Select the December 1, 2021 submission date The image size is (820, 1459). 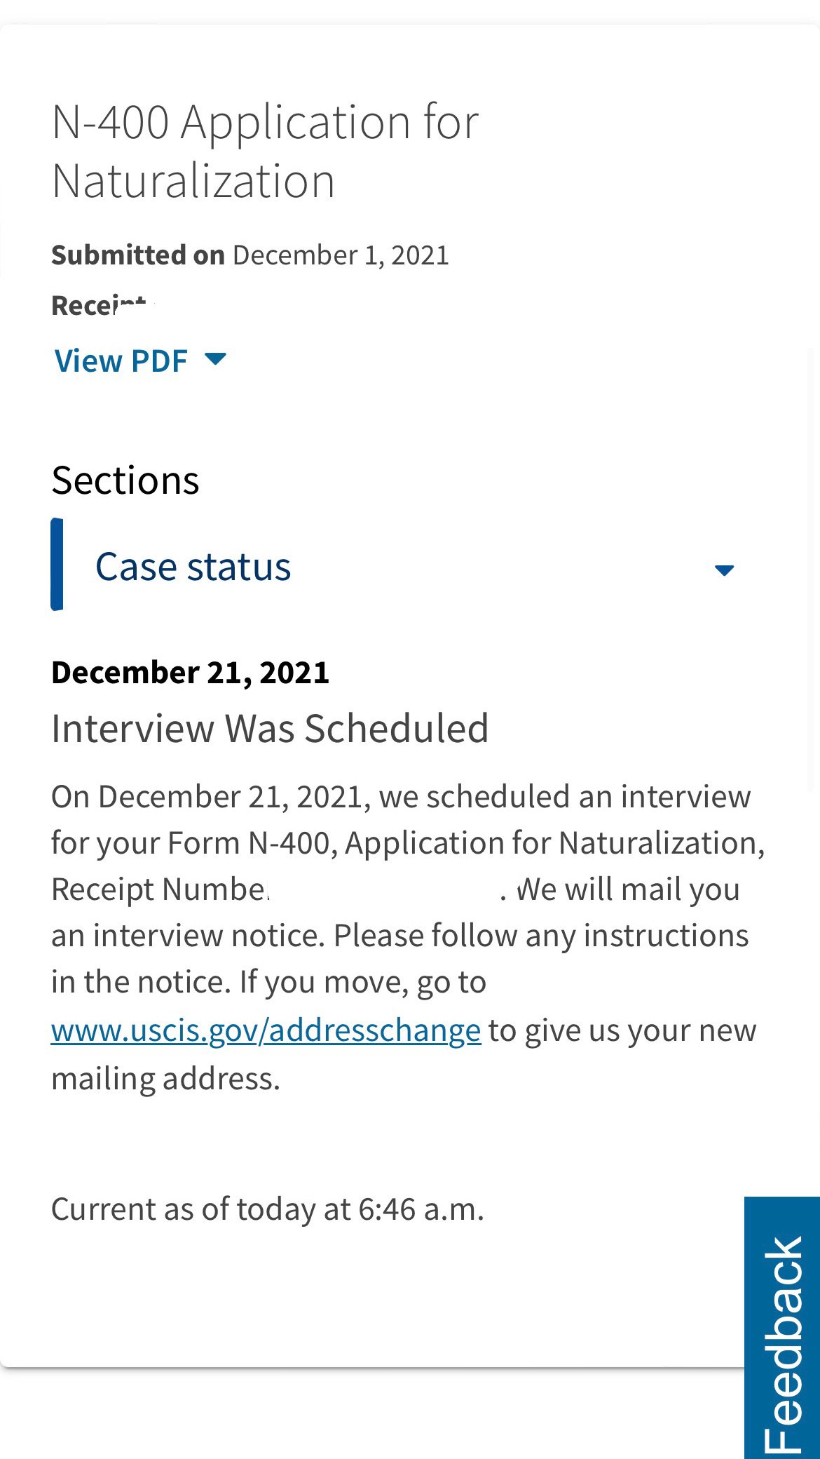pos(341,255)
